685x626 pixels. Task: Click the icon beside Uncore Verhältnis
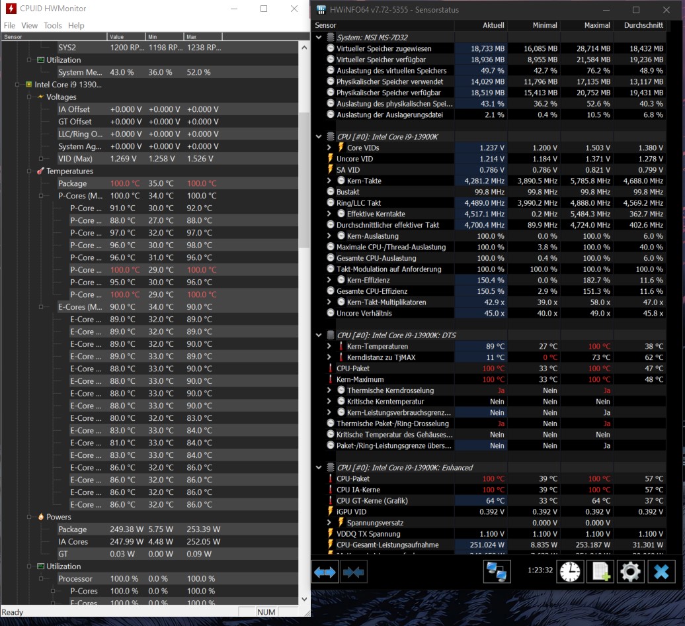click(331, 312)
